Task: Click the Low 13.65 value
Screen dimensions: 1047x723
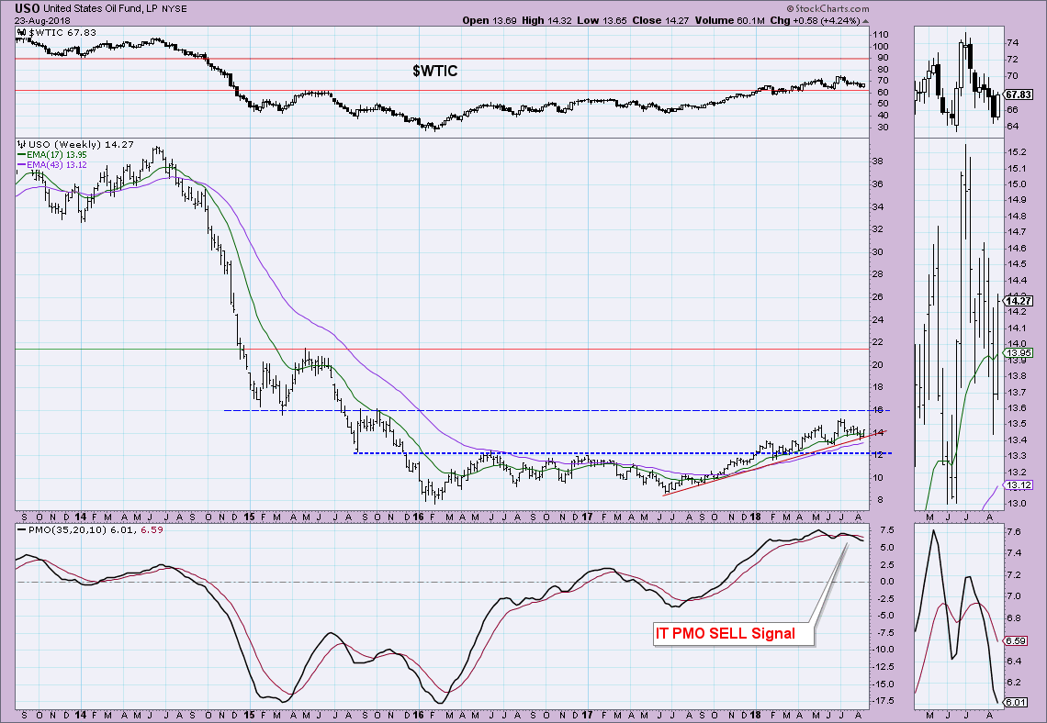Action: pyautogui.click(x=602, y=21)
